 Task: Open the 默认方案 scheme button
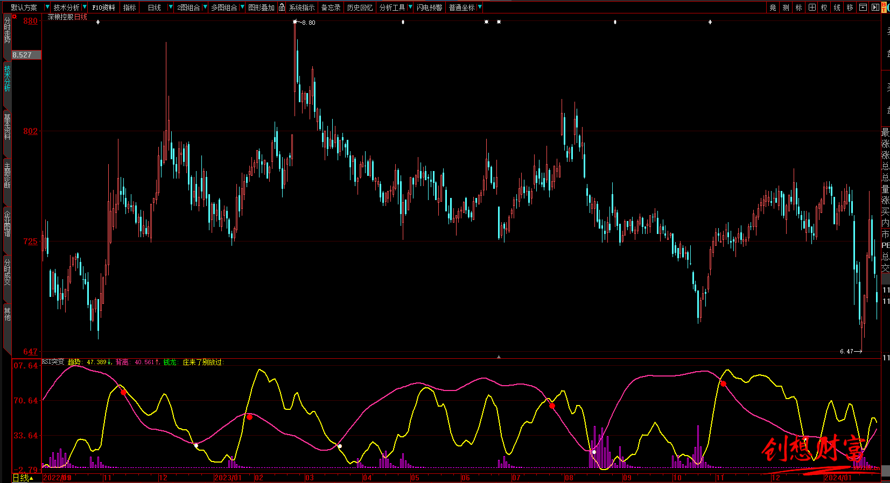pyautogui.click(x=24, y=8)
